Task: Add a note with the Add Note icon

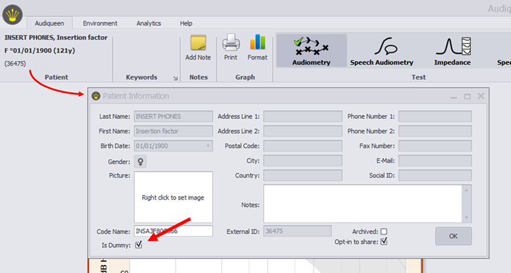Action: [x=198, y=47]
